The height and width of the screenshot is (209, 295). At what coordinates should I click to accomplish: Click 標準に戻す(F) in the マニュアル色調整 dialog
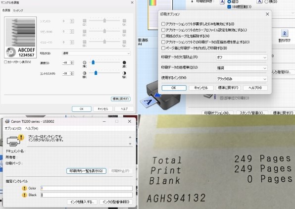pyautogui.click(x=121, y=99)
